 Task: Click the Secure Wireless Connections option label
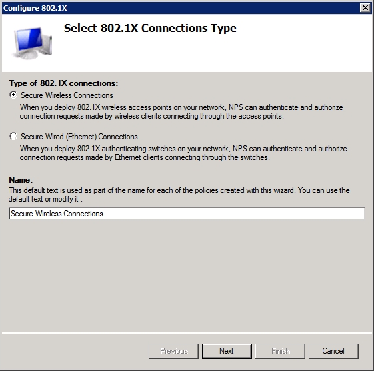[67, 95]
